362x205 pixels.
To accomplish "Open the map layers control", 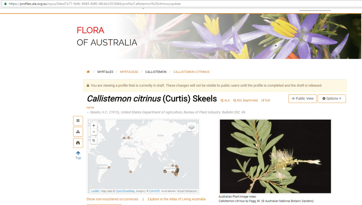I will click(x=191, y=127).
